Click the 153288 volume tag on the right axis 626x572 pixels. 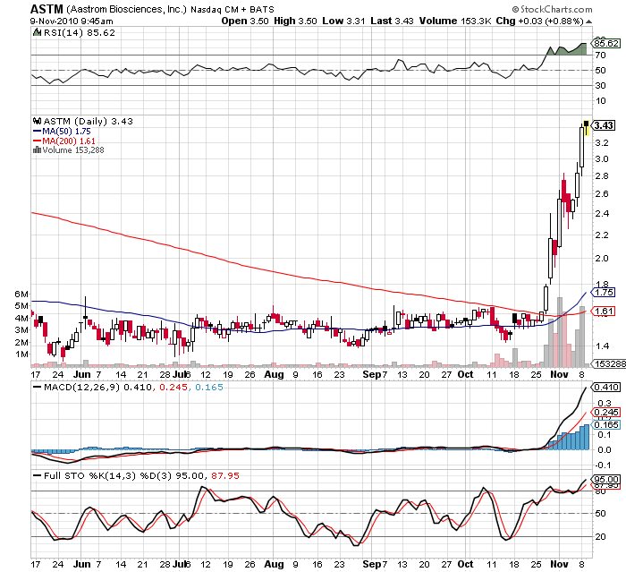point(609,363)
